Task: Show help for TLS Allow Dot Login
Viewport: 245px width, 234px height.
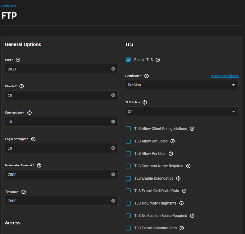Action: click(x=173, y=141)
